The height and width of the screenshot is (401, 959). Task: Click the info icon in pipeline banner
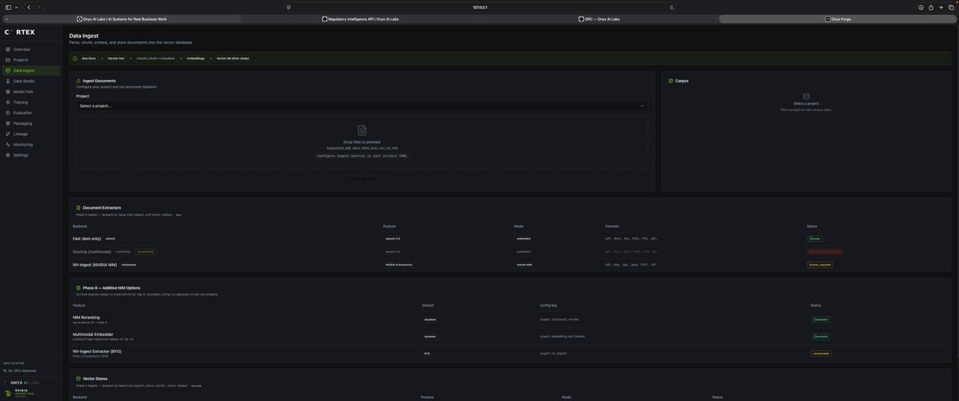click(75, 58)
